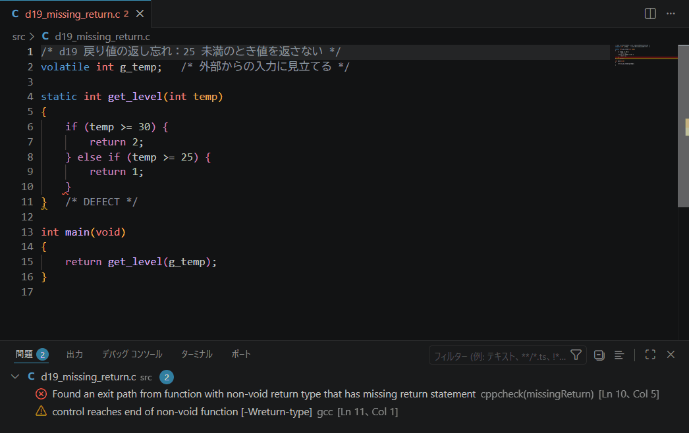Image resolution: width=689 pixels, height=433 pixels.
Task: Place cursor on 'return 1;' statement
Action: [117, 172]
